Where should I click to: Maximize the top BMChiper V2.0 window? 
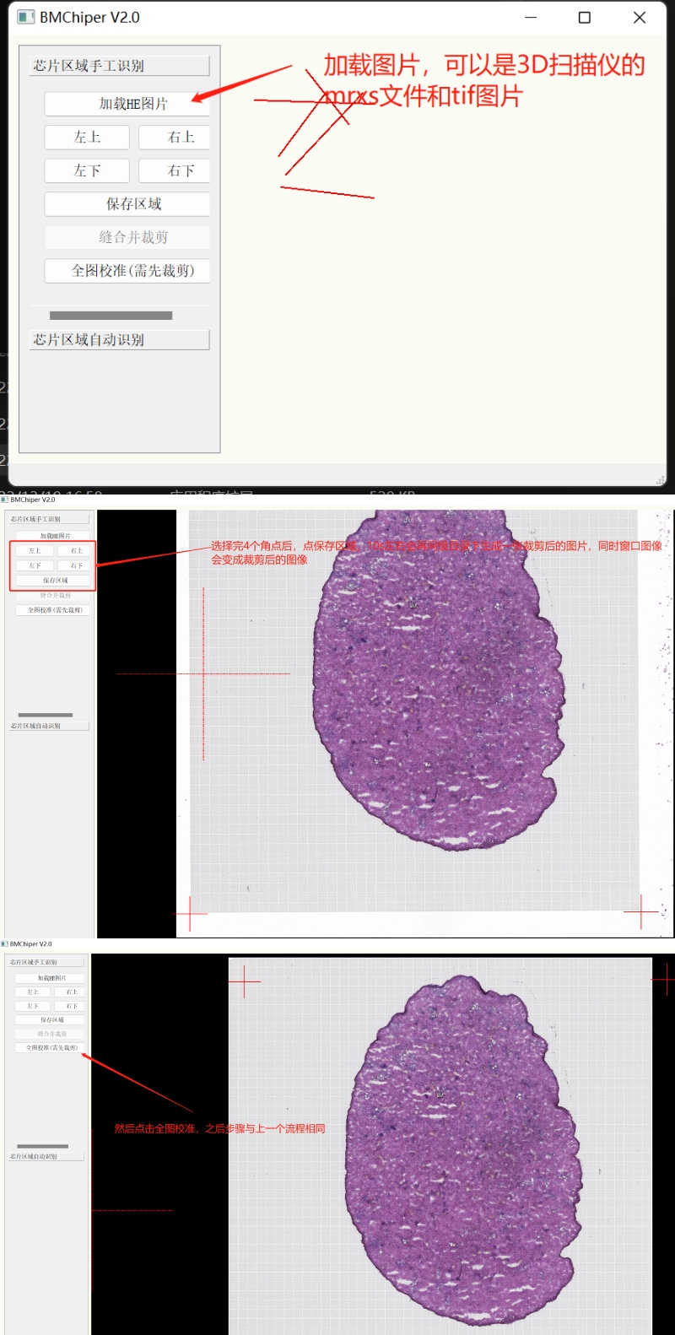584,18
